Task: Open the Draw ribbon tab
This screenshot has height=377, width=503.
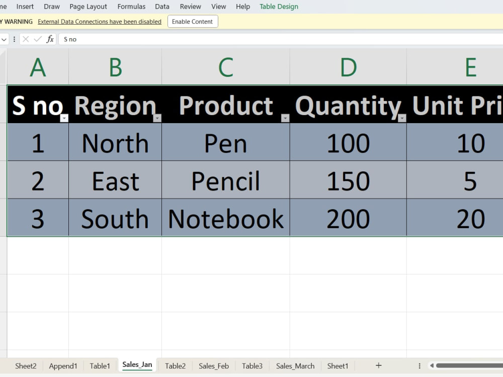Action: [x=52, y=7]
